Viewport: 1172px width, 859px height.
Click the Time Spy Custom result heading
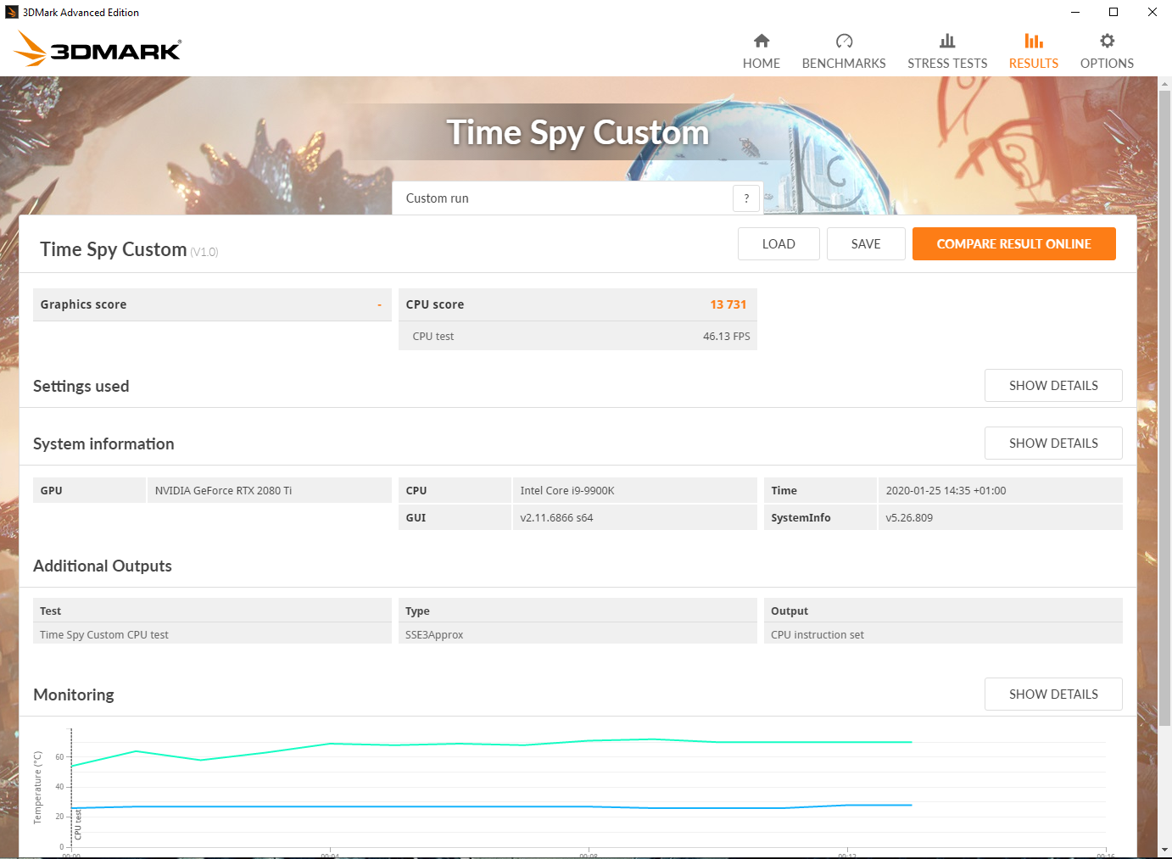click(x=113, y=249)
